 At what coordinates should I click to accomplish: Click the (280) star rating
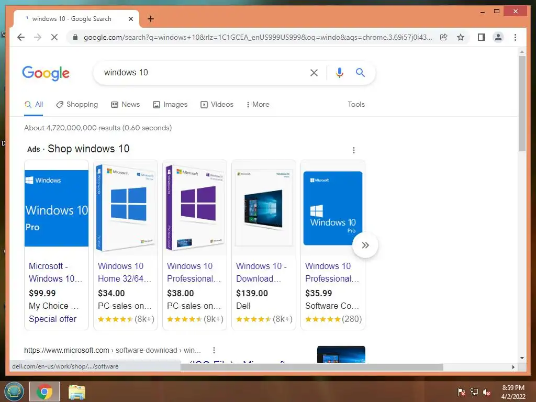pos(333,319)
